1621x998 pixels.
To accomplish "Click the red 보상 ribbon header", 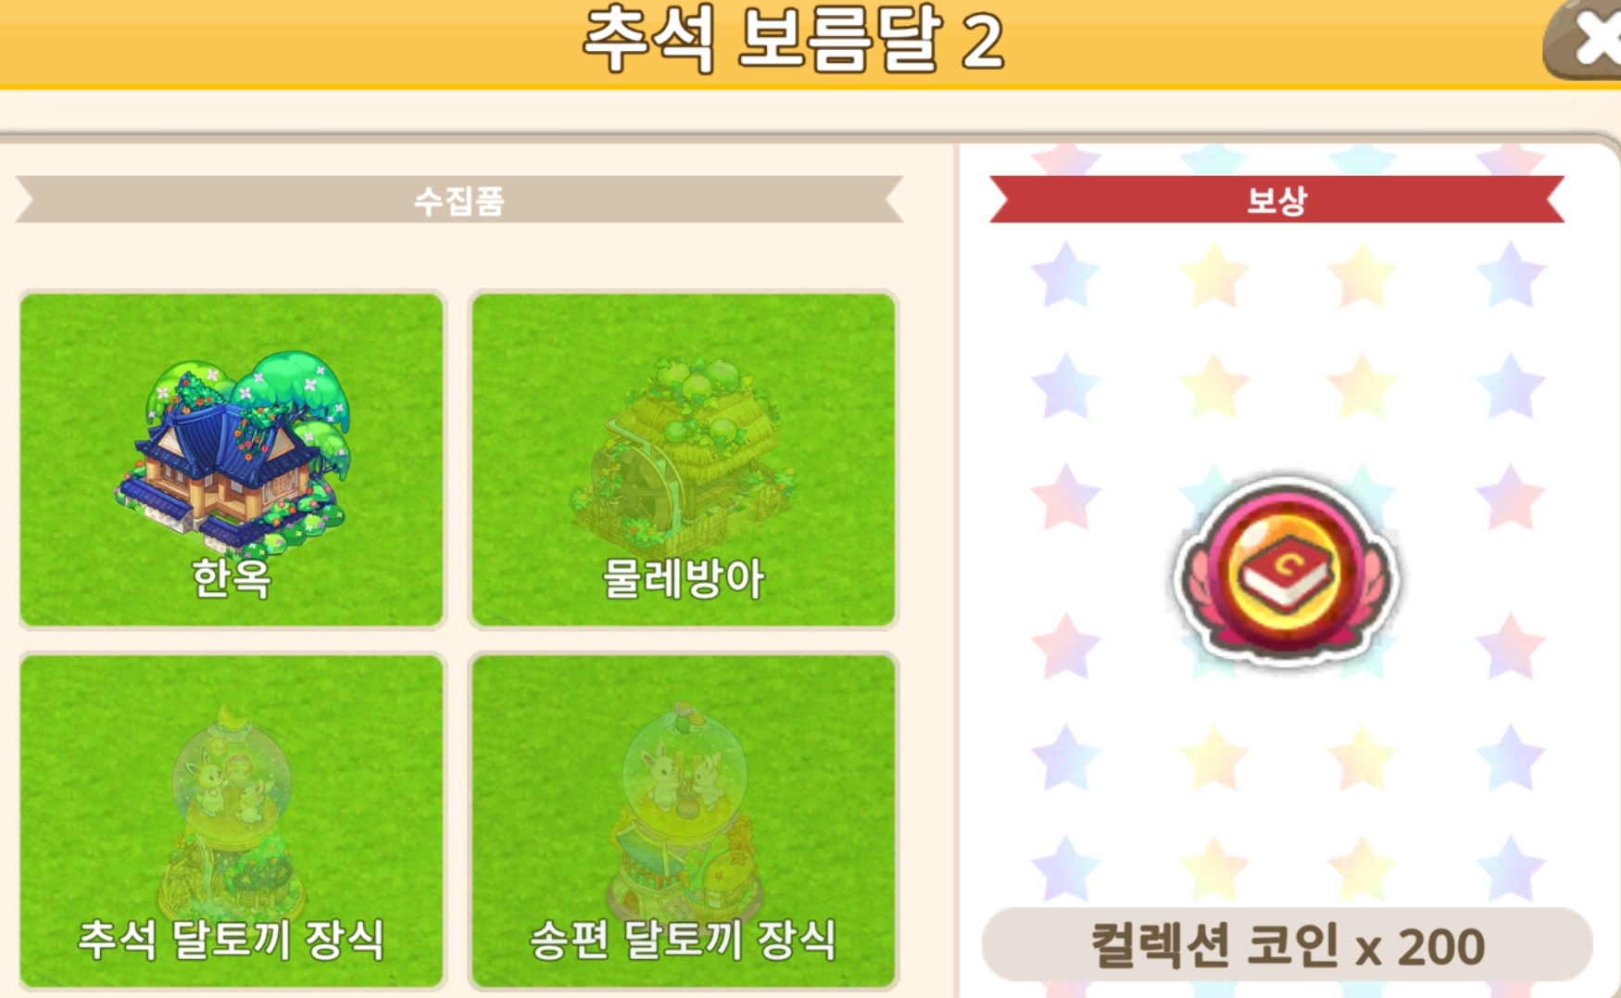I will pos(1276,199).
